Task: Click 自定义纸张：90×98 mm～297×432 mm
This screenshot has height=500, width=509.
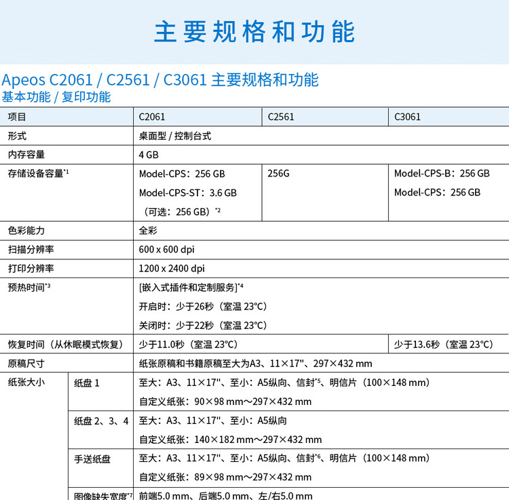Action: [x=225, y=402]
